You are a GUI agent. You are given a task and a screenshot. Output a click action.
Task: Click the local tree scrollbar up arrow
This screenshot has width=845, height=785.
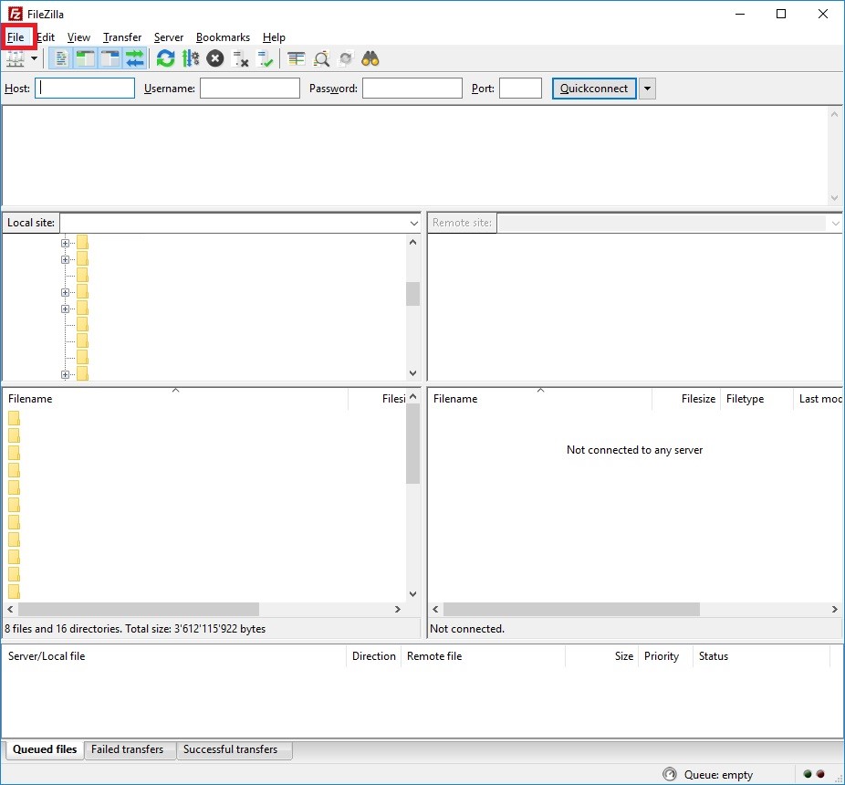click(412, 242)
